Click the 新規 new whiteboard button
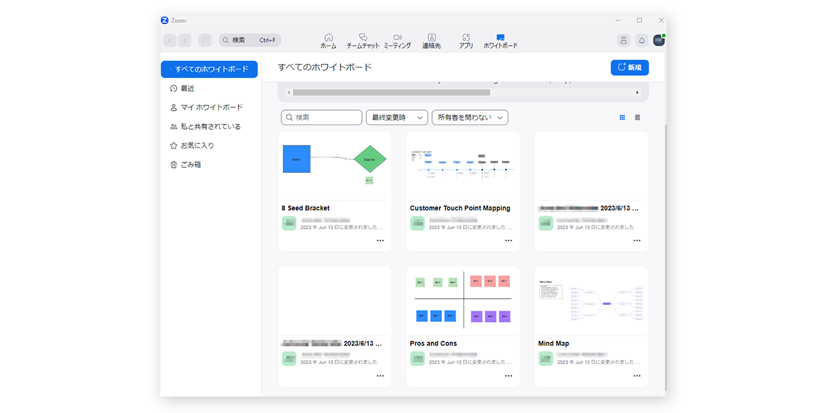Screen dimensions: 827x413 point(629,67)
